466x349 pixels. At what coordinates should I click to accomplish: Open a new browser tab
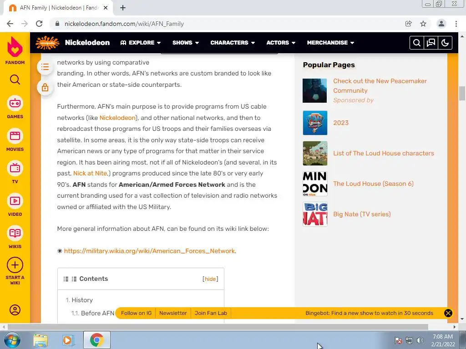[123, 8]
